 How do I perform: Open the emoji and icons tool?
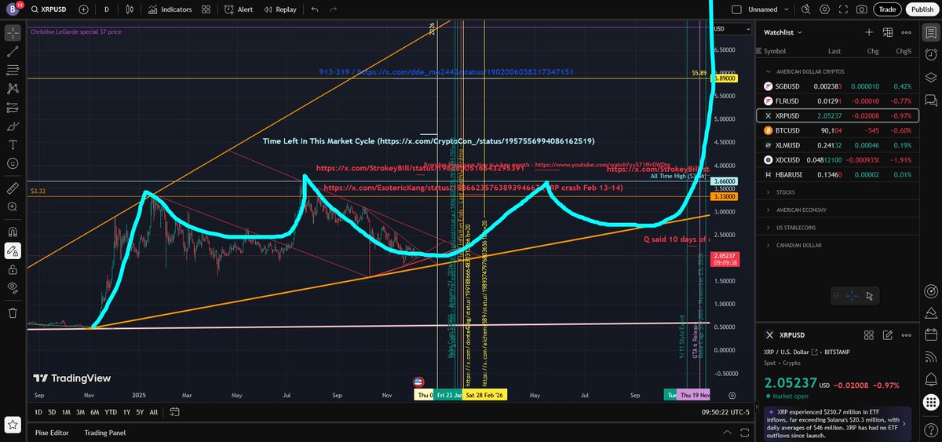pyautogui.click(x=13, y=164)
